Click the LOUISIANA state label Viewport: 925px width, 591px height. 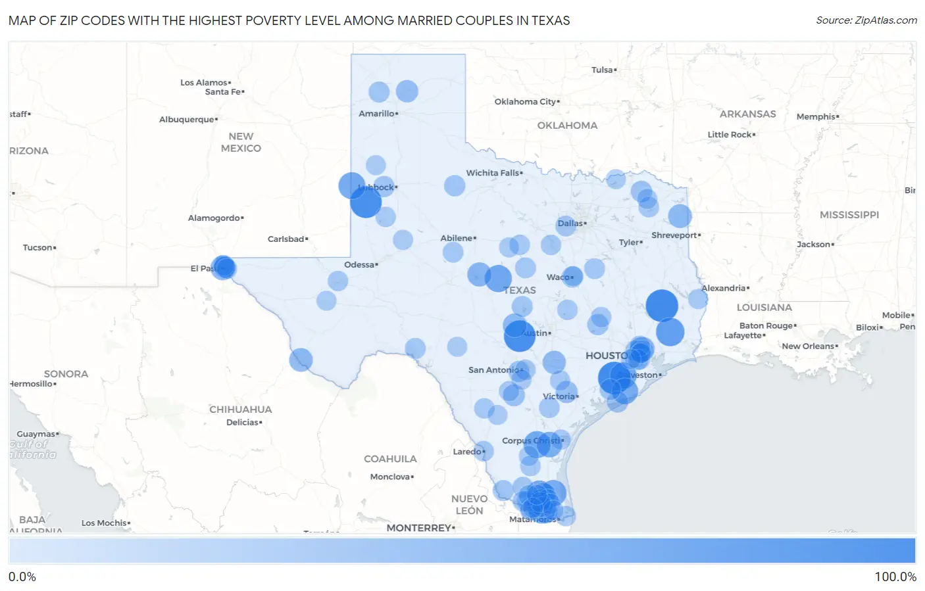click(x=764, y=308)
